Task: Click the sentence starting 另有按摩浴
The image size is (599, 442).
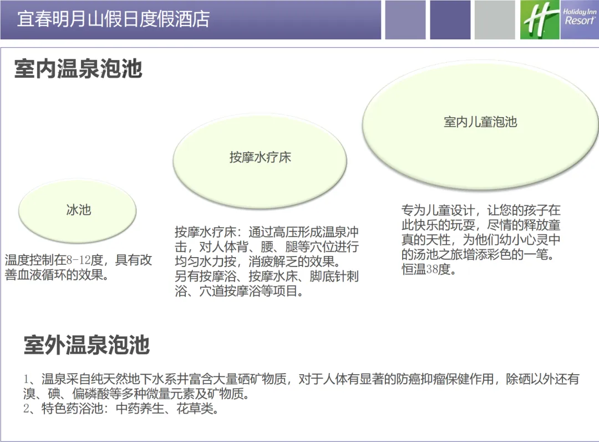Action: pyautogui.click(x=267, y=277)
